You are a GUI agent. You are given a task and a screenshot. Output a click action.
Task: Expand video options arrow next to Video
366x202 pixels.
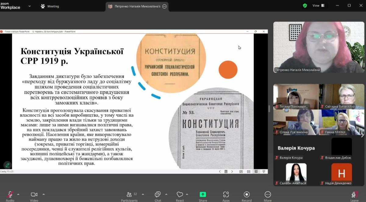coord(44,194)
